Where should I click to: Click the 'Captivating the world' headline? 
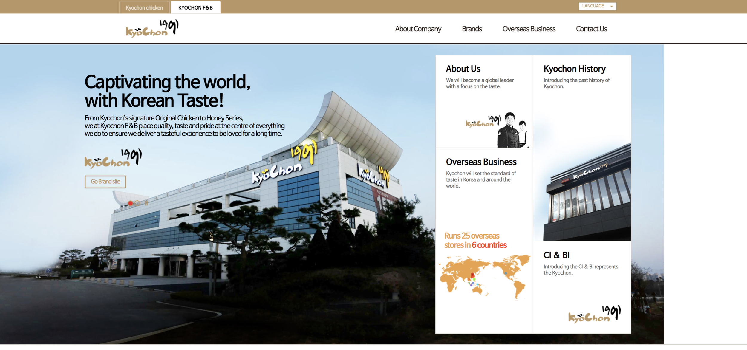pos(167,91)
